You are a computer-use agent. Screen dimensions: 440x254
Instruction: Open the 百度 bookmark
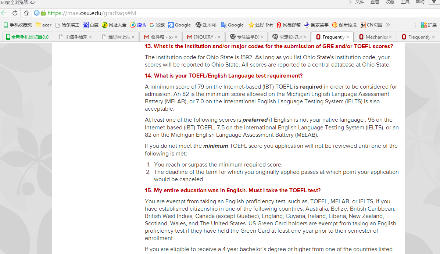91,25
